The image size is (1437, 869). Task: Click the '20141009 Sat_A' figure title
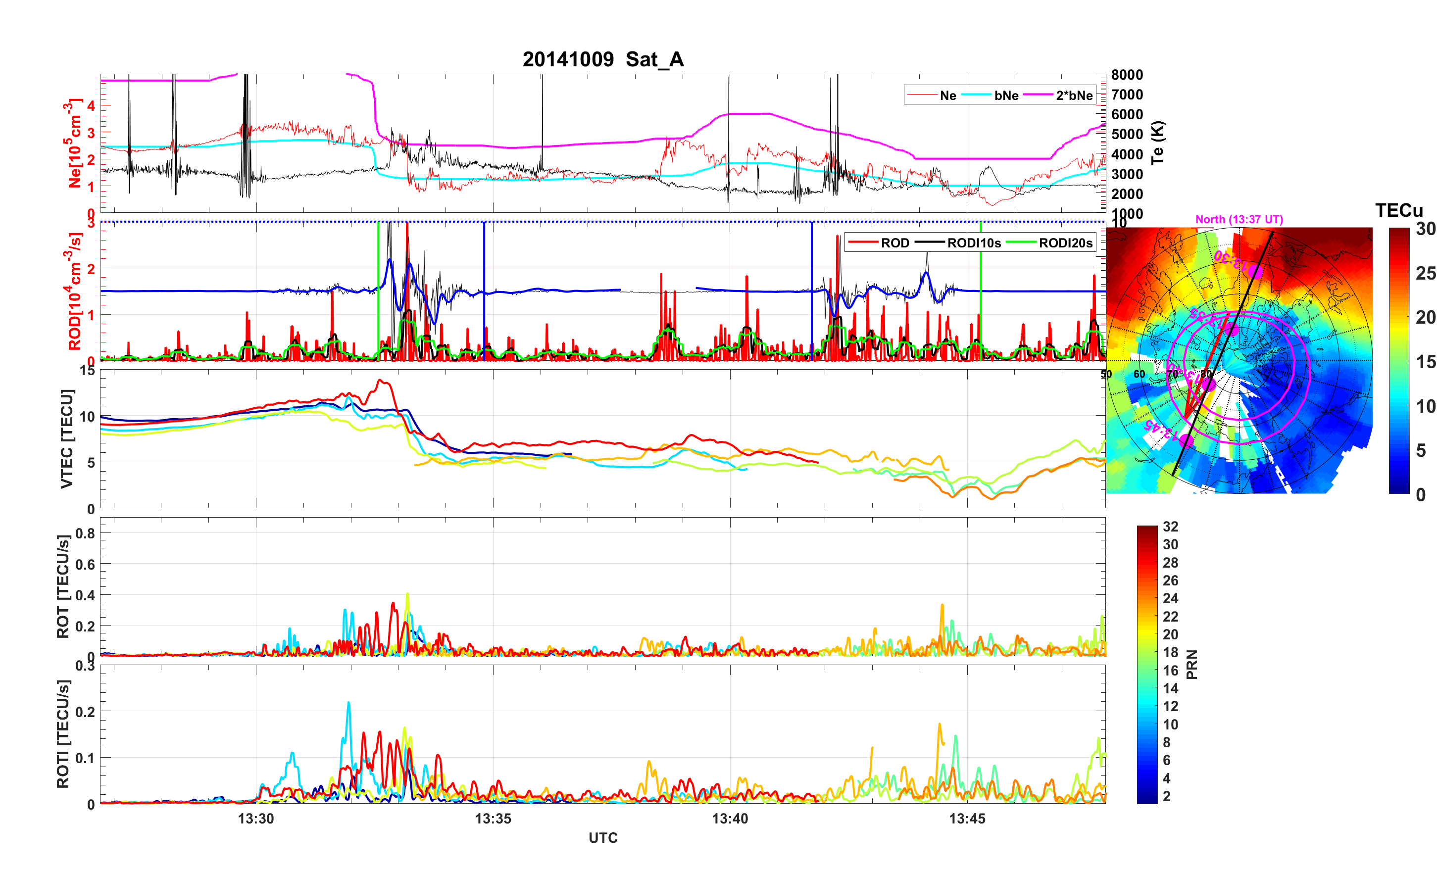[602, 59]
